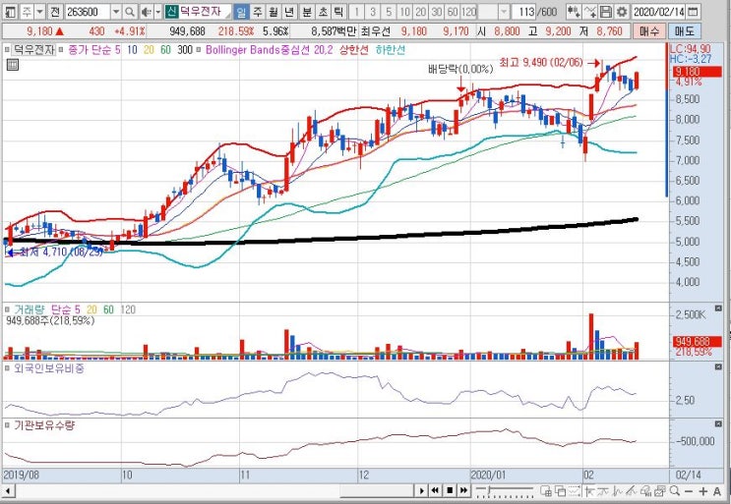731x504 pixels.
Task: Click the current price 9,180 text
Action: (x=40, y=31)
